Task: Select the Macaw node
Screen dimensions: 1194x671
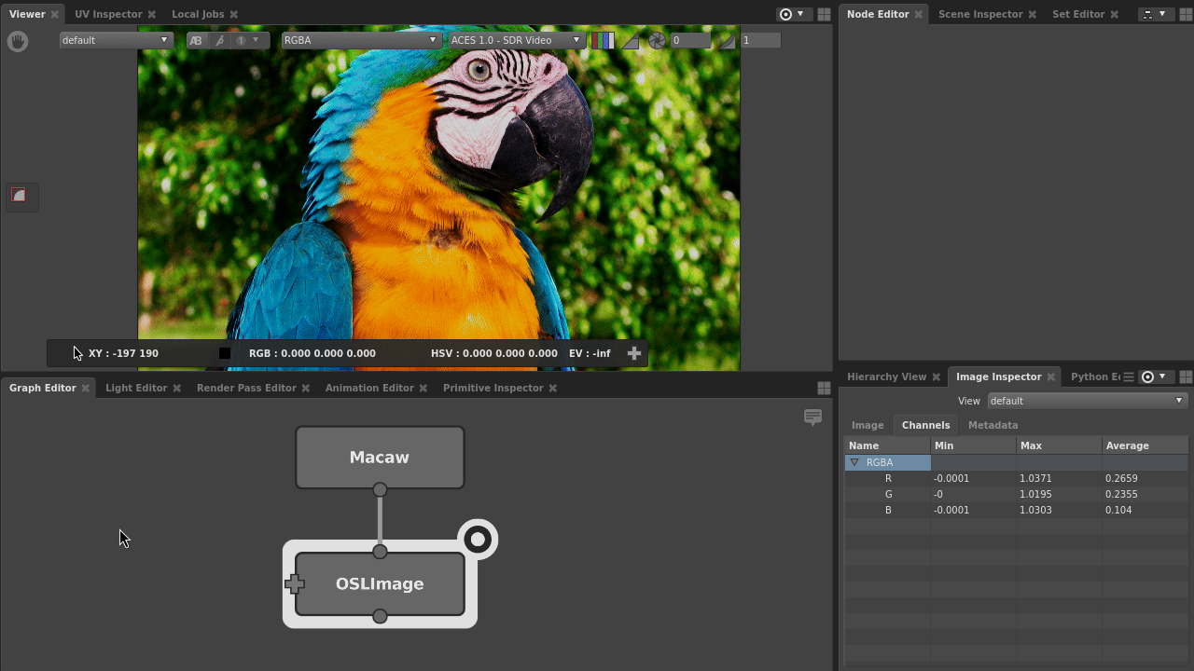Action: pos(380,458)
